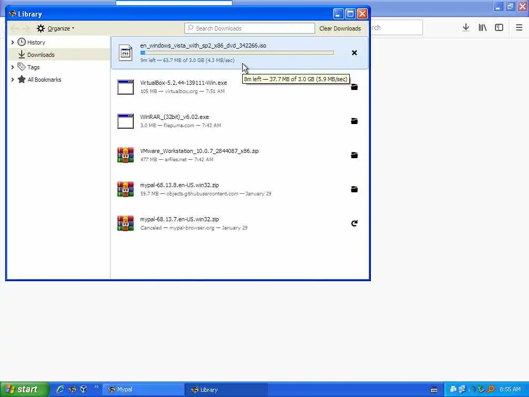This screenshot has width=529, height=397.
Task: Select mypal-68.13.7.en-US.win32.zip file name
Action: point(179,219)
